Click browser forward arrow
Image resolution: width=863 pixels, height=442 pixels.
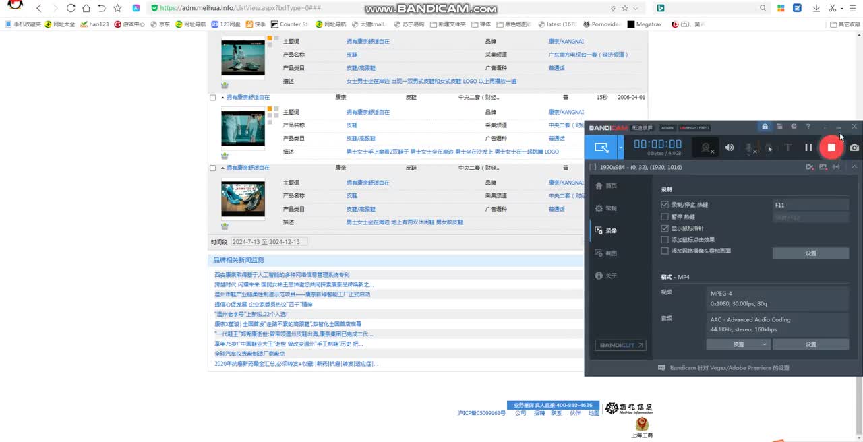[x=55, y=8]
